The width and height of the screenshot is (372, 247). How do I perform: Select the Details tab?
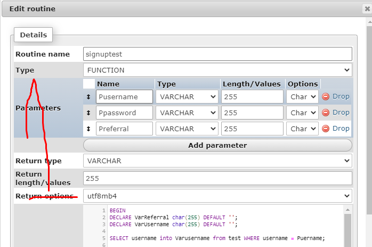(33, 35)
